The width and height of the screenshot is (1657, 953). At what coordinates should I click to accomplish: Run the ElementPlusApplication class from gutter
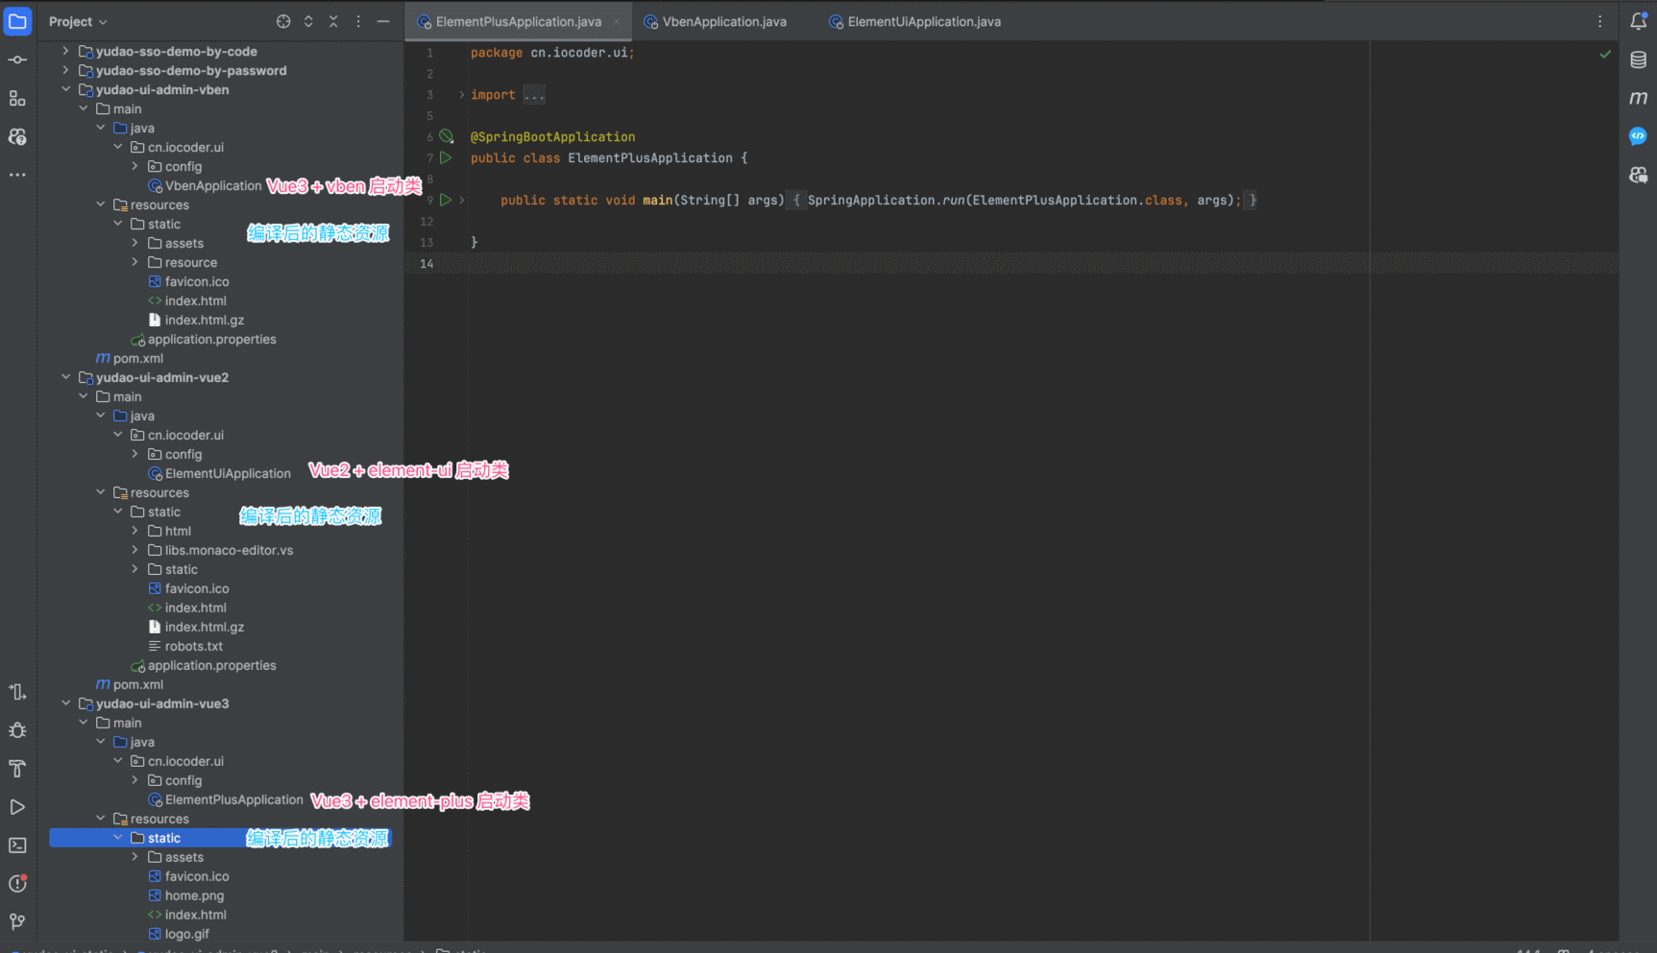[x=446, y=157]
